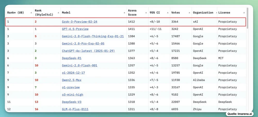The image size is (258, 117).
Task: Click StyleCtrl rank 13 for DeepSeek-V3
Action: tap(37, 102)
